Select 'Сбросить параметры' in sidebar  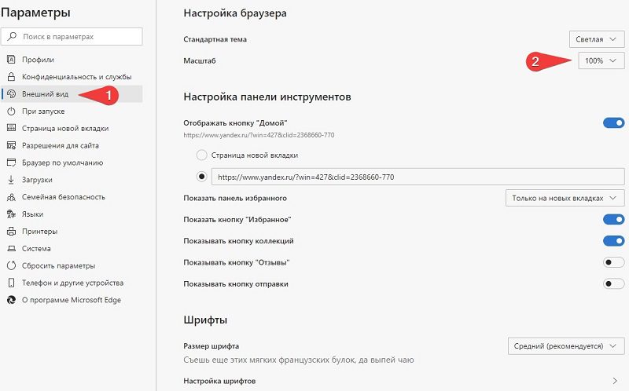point(58,265)
